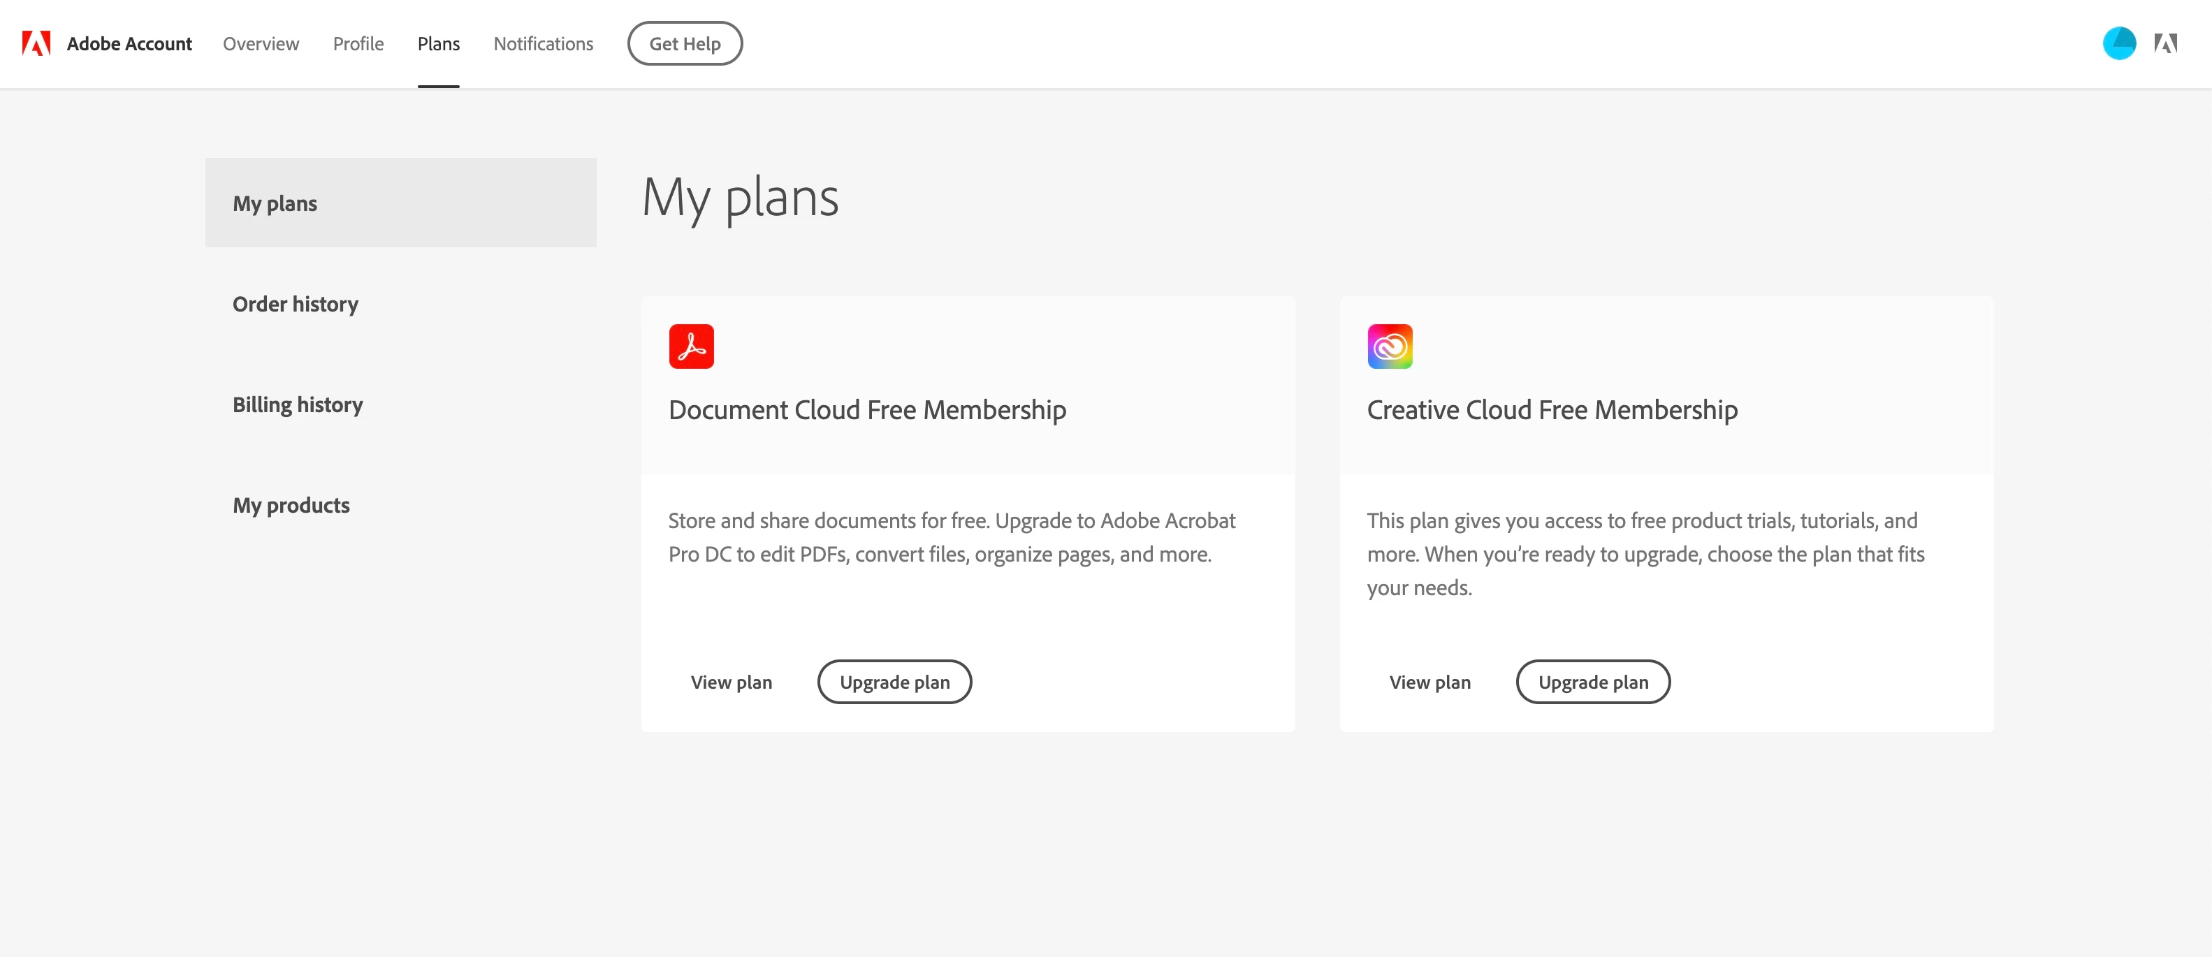The height and width of the screenshot is (957, 2212).
Task: Select My plans in sidebar
Action: coord(275,203)
